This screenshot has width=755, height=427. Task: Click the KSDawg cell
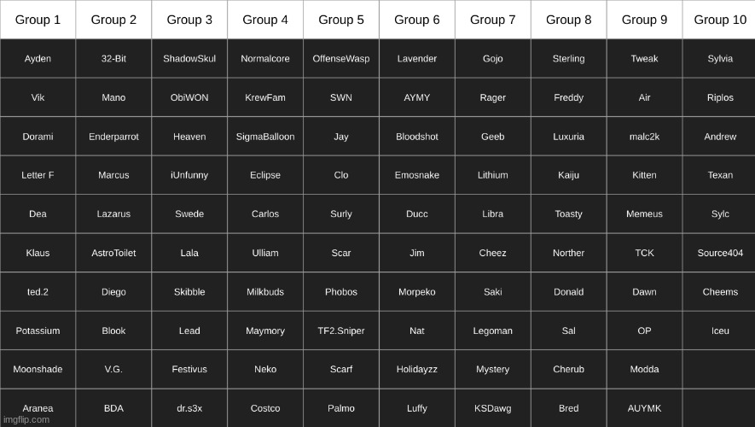[x=492, y=408]
